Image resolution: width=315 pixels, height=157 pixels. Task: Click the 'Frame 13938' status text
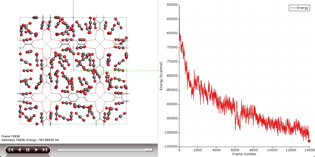11,136
